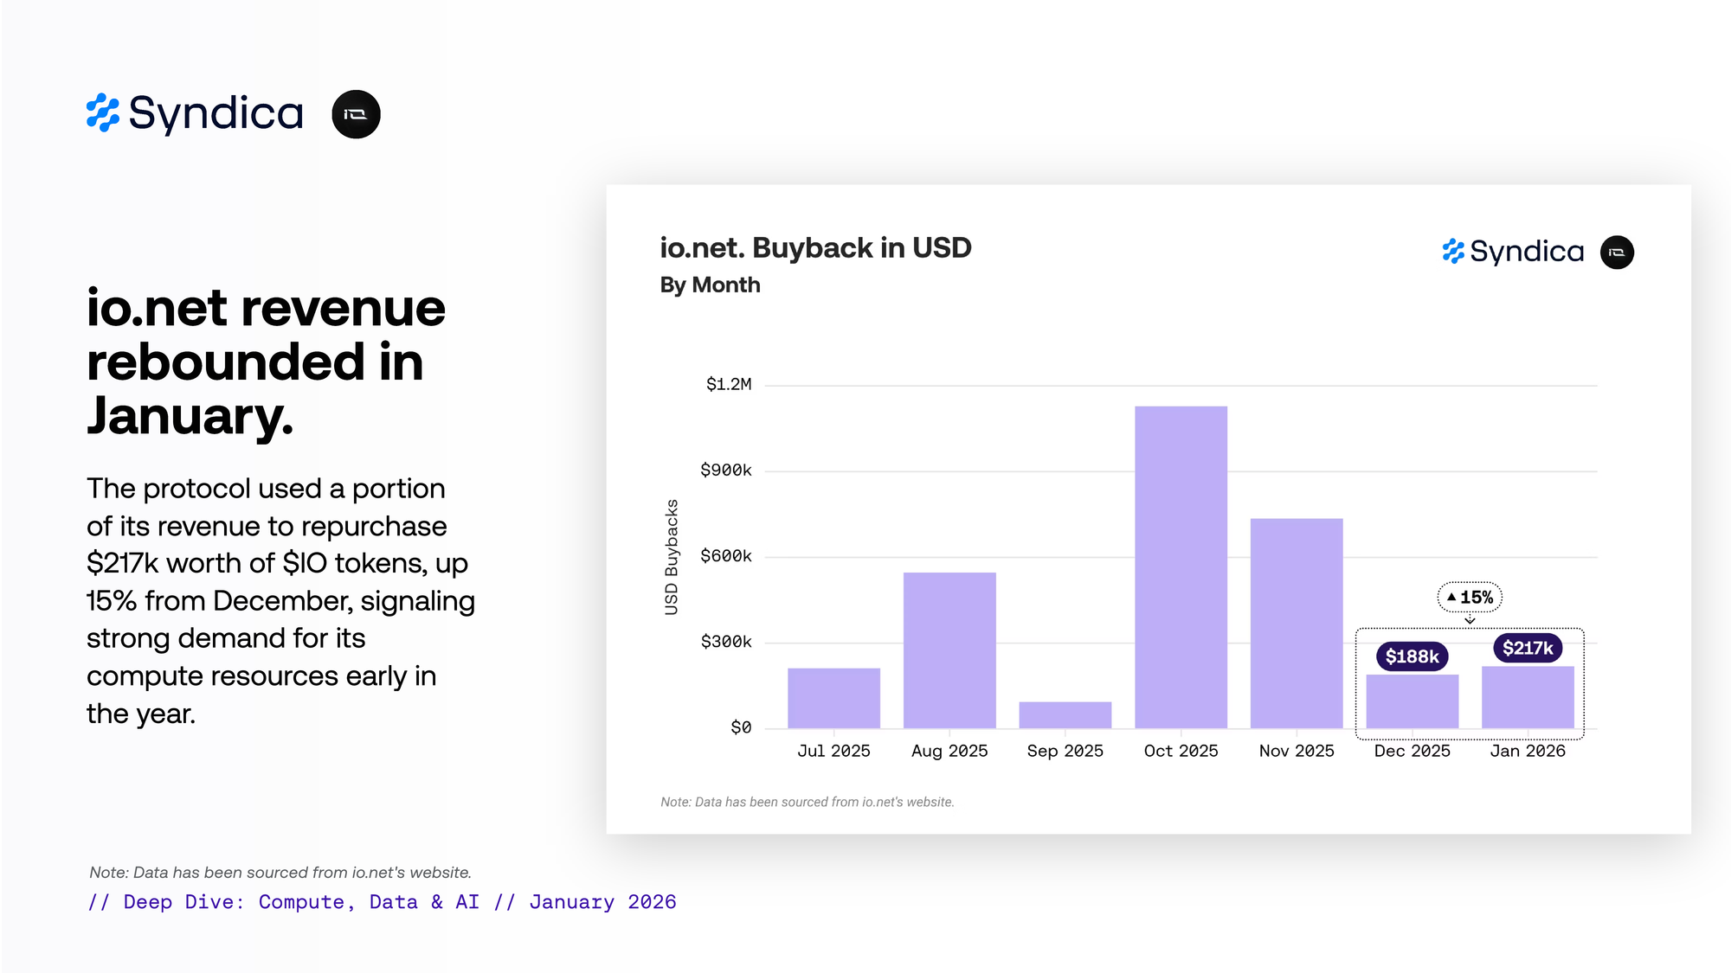Click the Deep Dive footer text
The height and width of the screenshot is (973, 1731).
(382, 902)
